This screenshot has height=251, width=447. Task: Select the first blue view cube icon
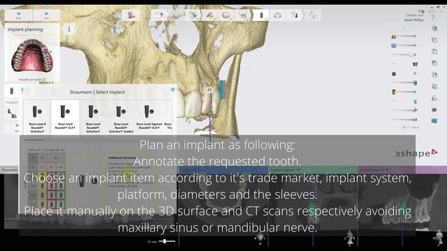(434, 28)
